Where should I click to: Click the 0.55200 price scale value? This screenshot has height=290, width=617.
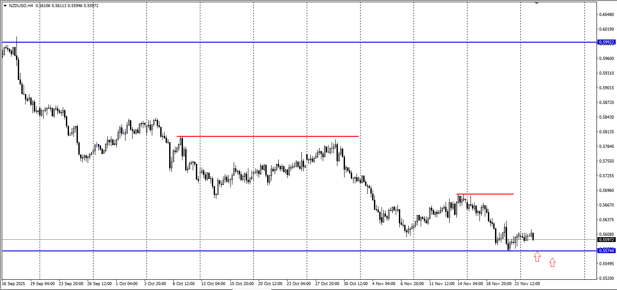point(606,278)
